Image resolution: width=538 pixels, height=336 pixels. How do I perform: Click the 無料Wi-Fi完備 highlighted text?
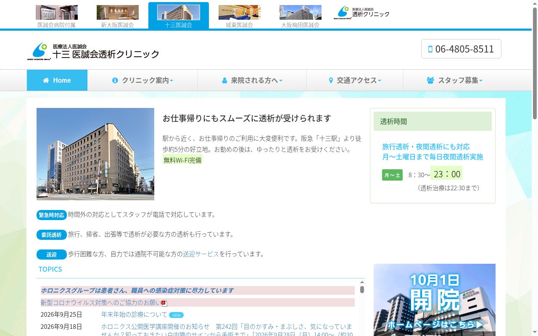182,160
